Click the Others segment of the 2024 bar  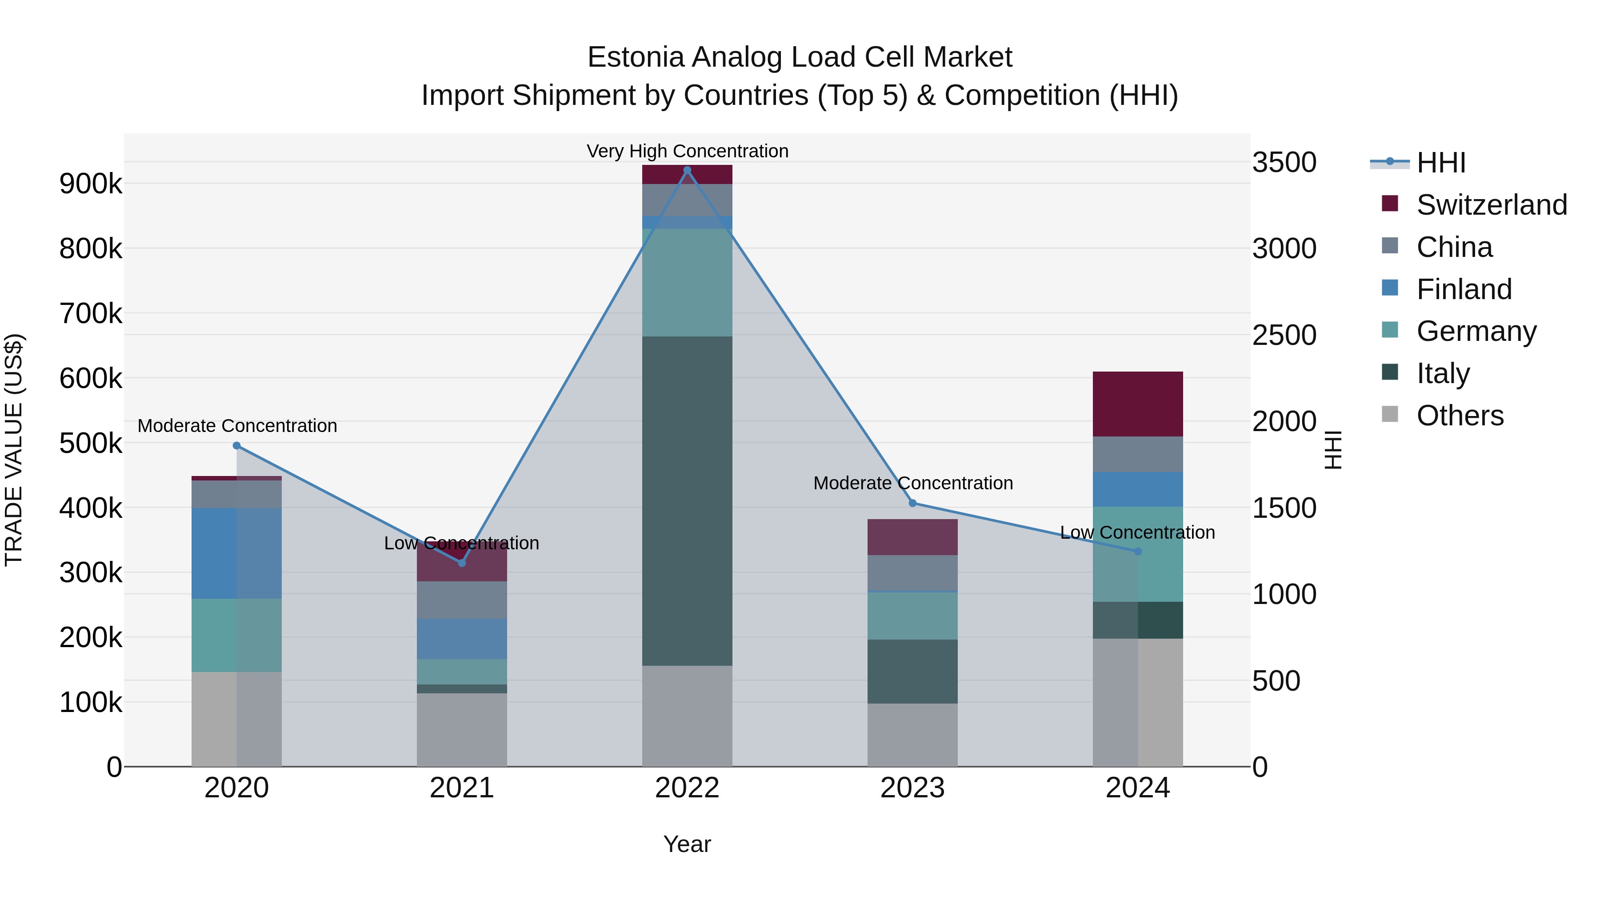(1138, 703)
